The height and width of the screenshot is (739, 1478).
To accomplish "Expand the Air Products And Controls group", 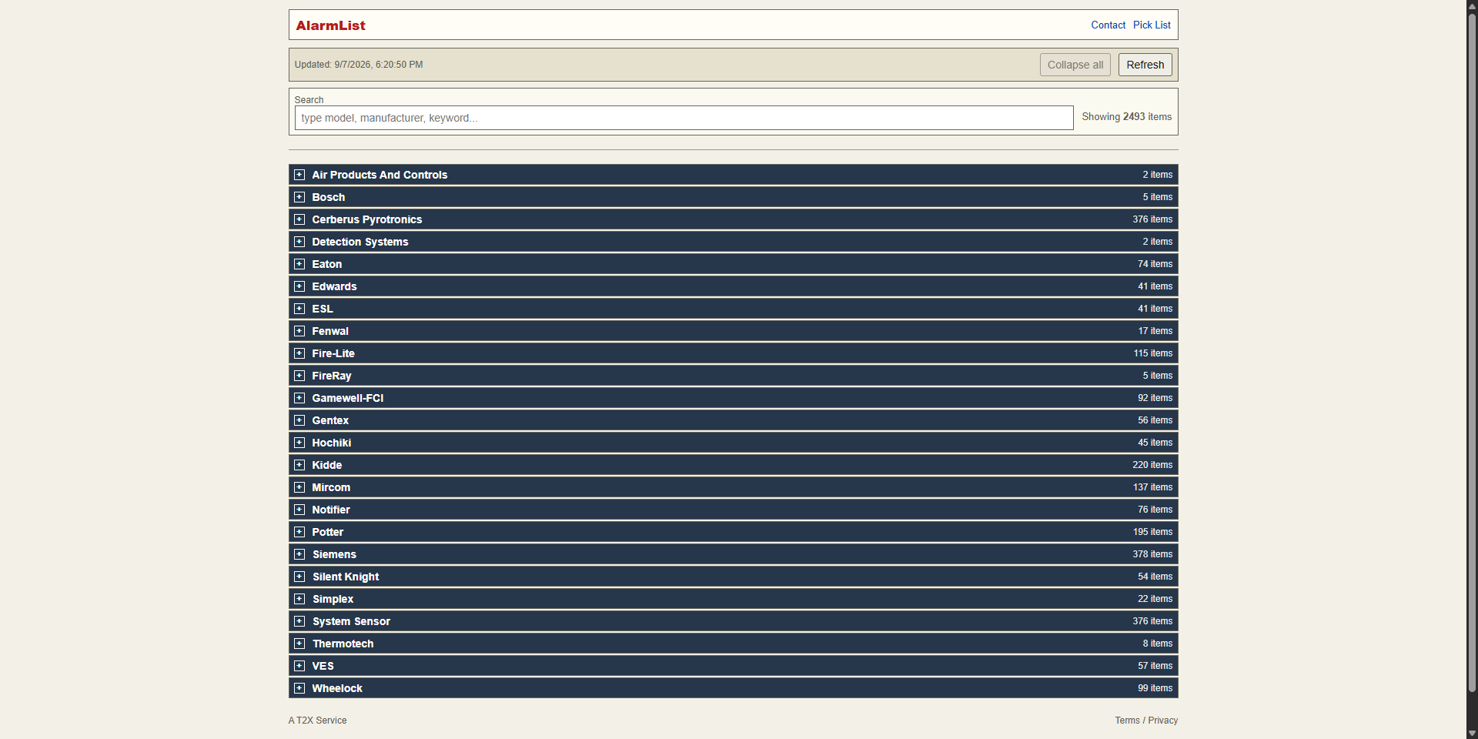I will click(x=733, y=175).
